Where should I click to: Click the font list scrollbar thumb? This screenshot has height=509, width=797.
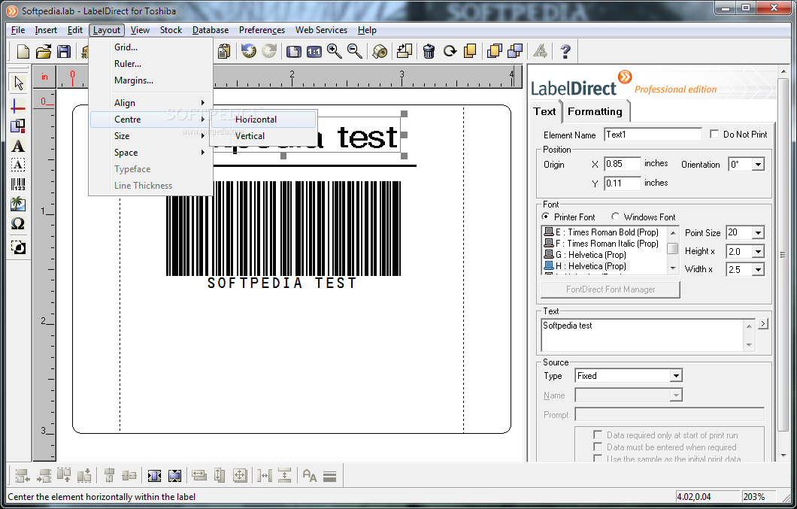(673, 248)
